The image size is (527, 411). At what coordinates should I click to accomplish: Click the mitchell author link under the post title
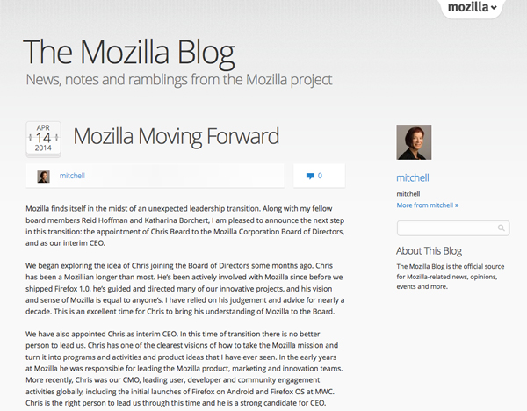click(x=72, y=176)
